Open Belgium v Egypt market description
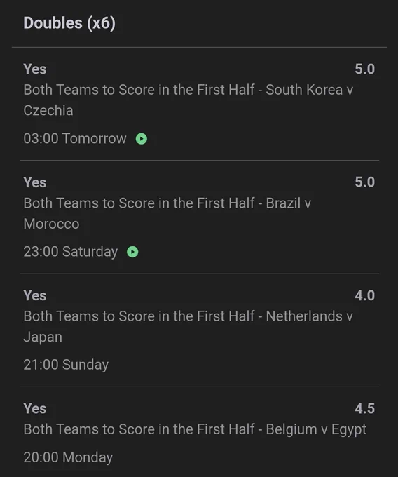 (195, 429)
